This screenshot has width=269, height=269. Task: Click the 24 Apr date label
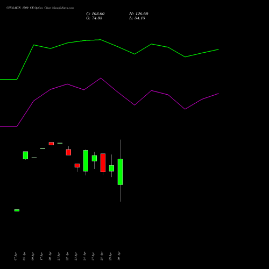click(84, 257)
